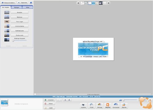Viewport: 153px width, 110px height.
Task: Rotate the photo clockwise
Action: coord(69,100)
